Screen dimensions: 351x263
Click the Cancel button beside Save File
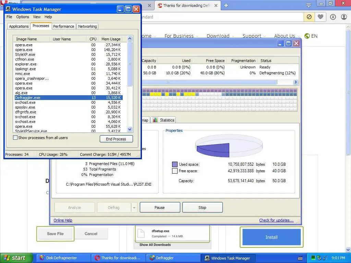point(91,234)
